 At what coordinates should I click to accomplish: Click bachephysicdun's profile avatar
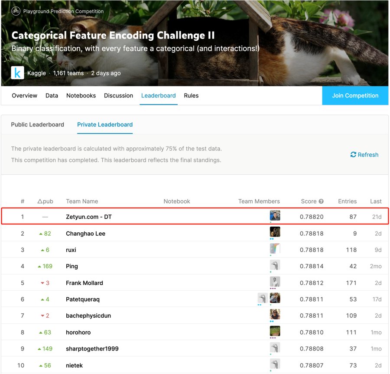point(275,314)
